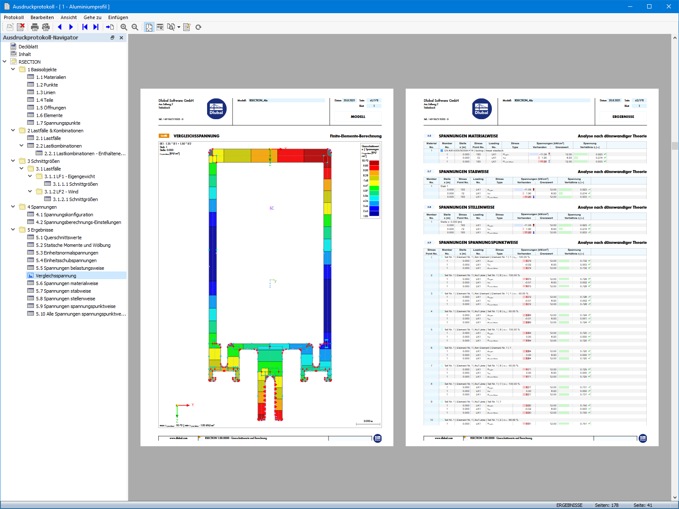This screenshot has width=679, height=509.
Task: Click the go-to-page icon in the toolbar
Action: pos(110,27)
